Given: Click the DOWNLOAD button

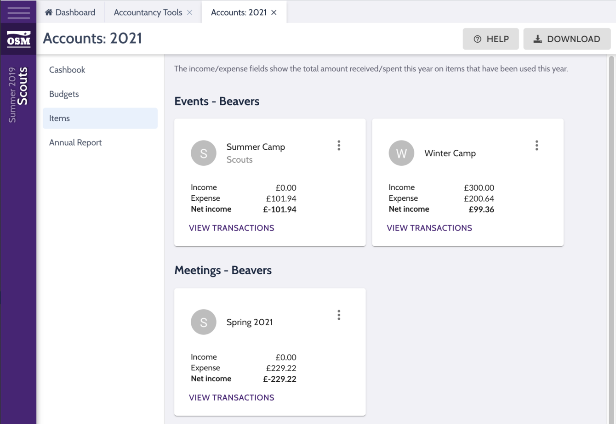Looking at the screenshot, I should click(x=567, y=39).
